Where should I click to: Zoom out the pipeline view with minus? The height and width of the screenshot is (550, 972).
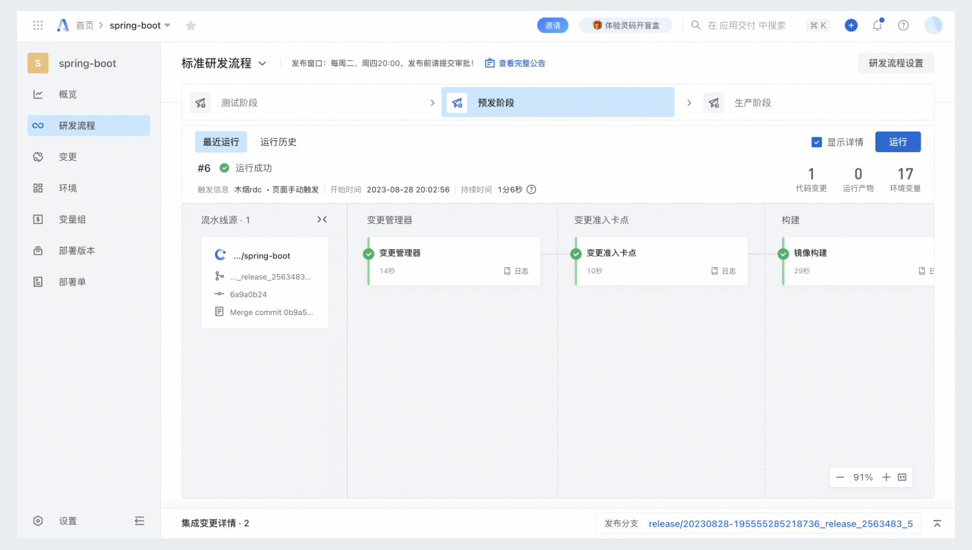(840, 477)
